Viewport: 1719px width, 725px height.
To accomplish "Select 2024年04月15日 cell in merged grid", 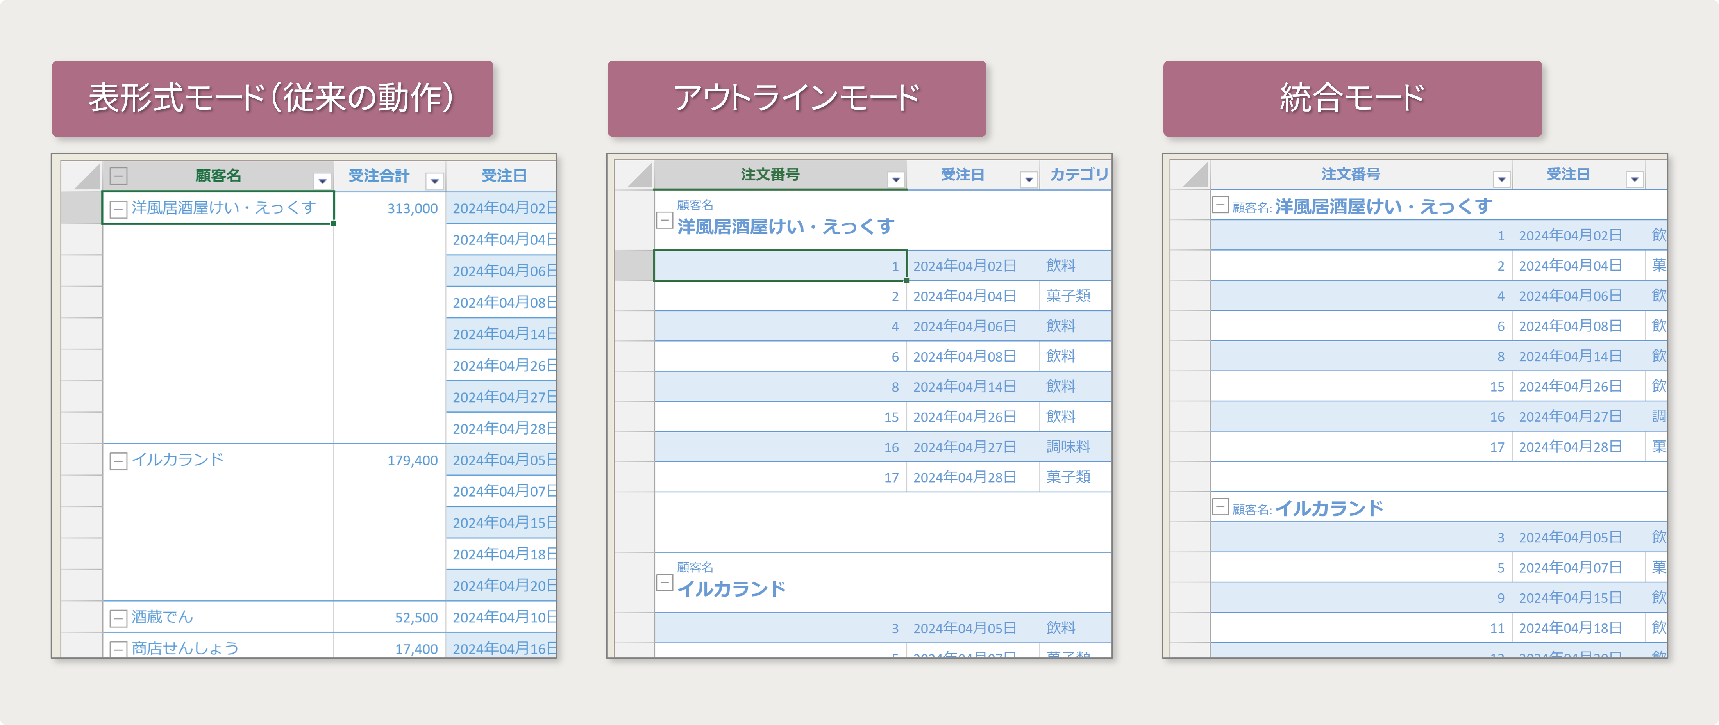I will click(1578, 598).
